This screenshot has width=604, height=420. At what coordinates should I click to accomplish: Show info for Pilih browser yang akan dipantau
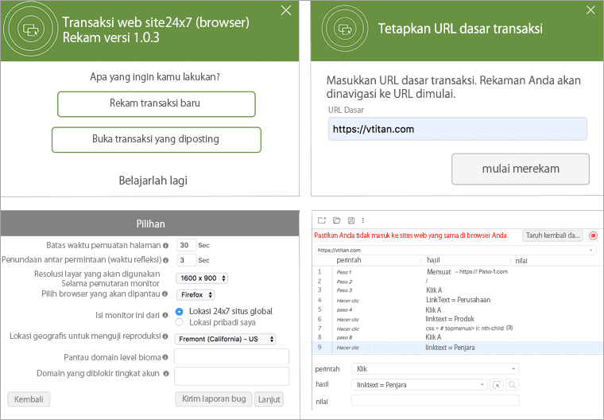tap(165, 294)
